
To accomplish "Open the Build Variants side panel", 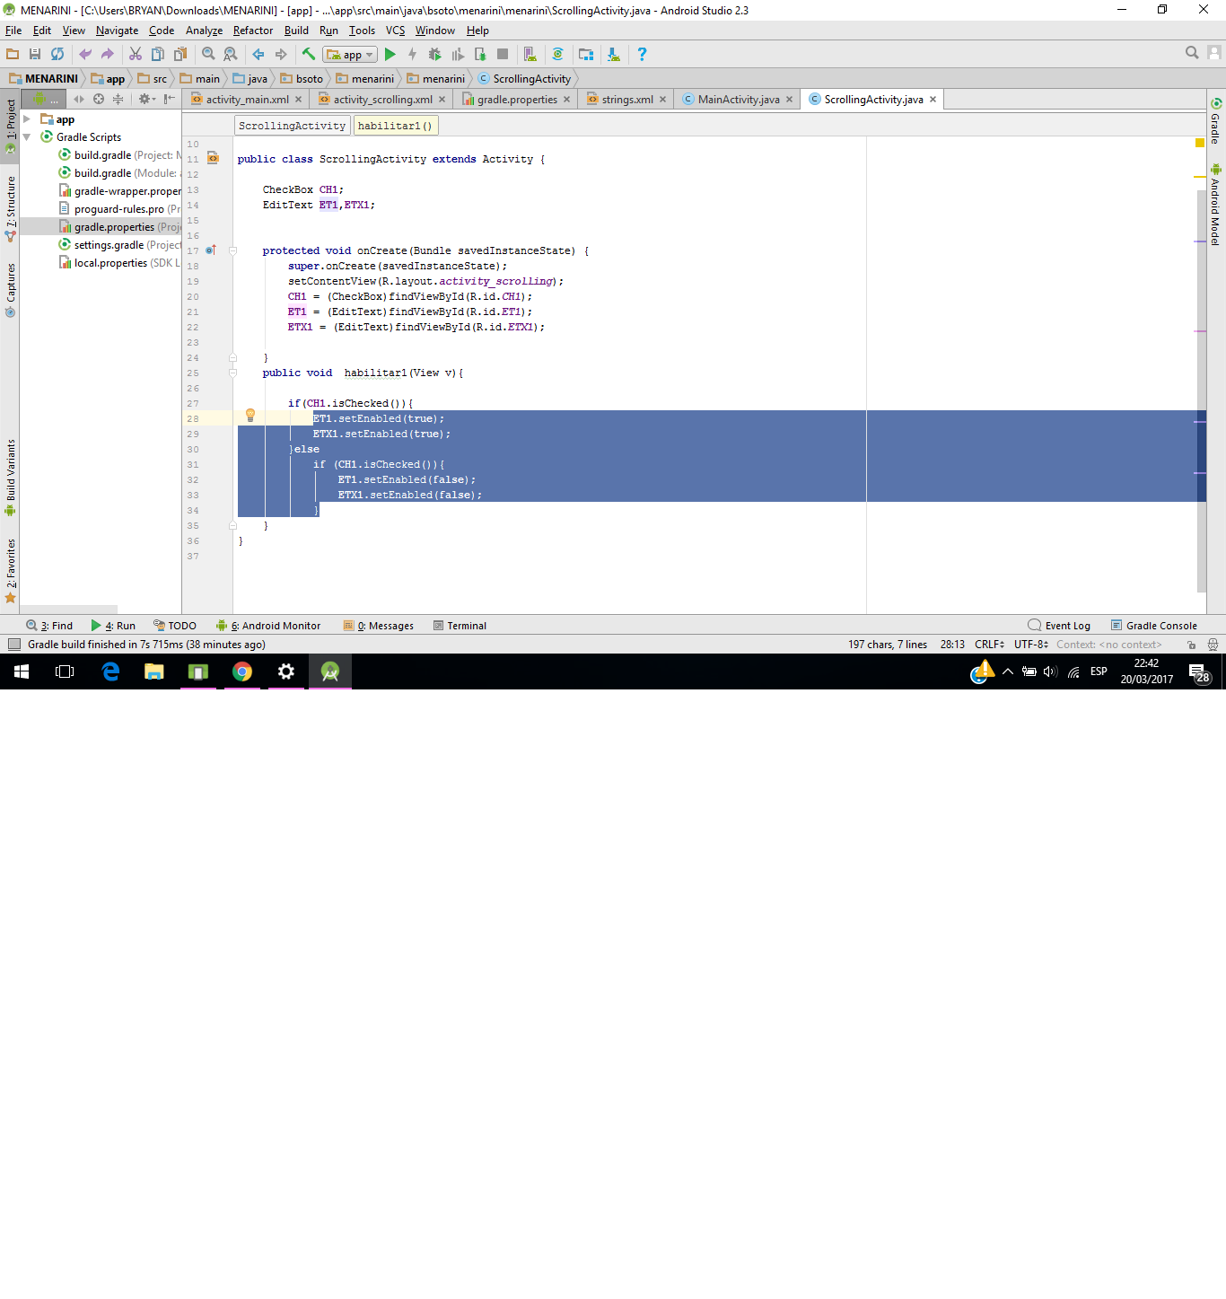I will [x=11, y=477].
